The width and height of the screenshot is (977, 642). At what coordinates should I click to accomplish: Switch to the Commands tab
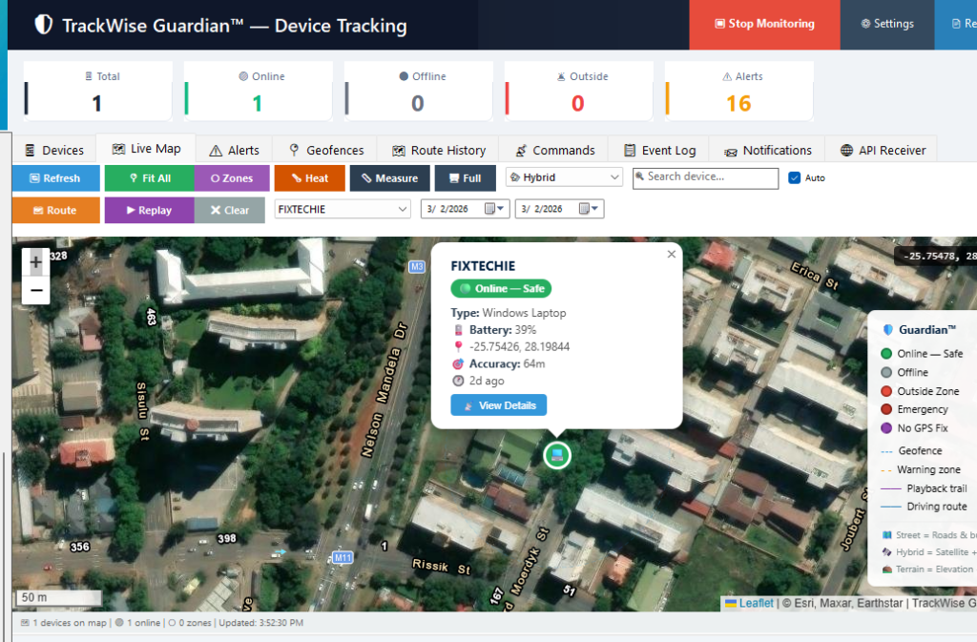click(554, 150)
